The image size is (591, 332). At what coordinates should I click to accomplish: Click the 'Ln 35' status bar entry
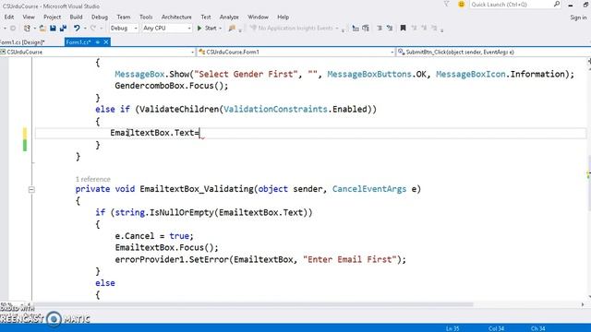pos(452,328)
